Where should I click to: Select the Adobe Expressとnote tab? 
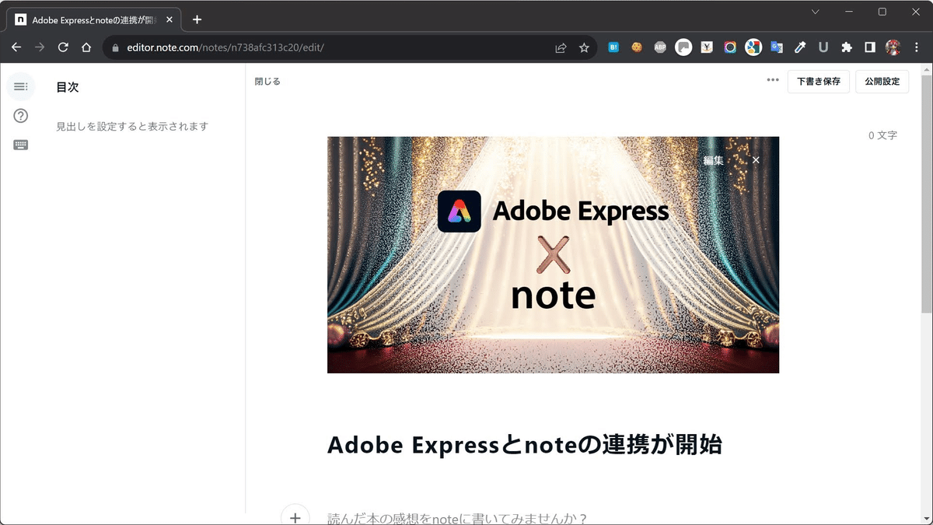coord(93,19)
